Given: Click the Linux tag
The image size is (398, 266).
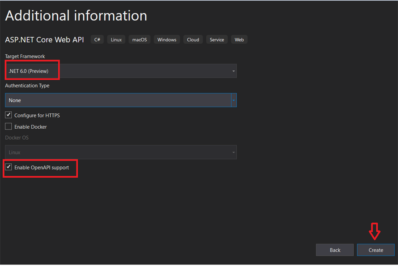Looking at the screenshot, I should (x=116, y=40).
